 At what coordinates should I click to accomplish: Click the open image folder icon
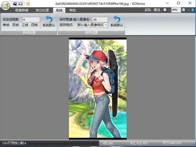tap(15, 4)
